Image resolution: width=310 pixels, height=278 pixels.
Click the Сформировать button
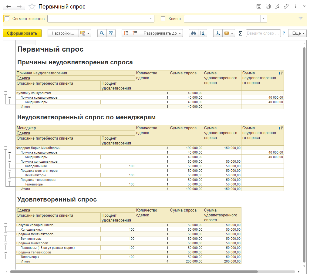pyautogui.click(x=22, y=33)
